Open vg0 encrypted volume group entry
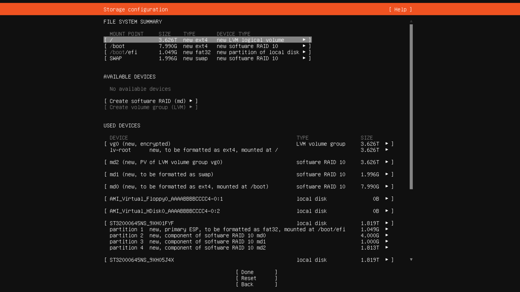Image resolution: width=520 pixels, height=292 pixels. (x=140, y=144)
